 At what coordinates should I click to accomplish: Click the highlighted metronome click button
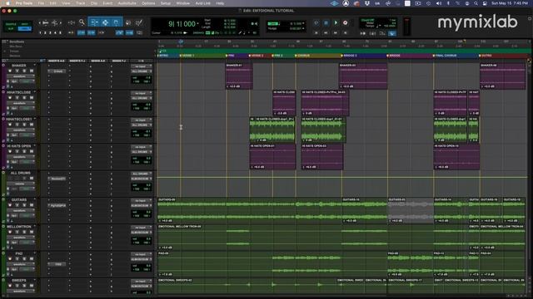[x=392, y=33]
